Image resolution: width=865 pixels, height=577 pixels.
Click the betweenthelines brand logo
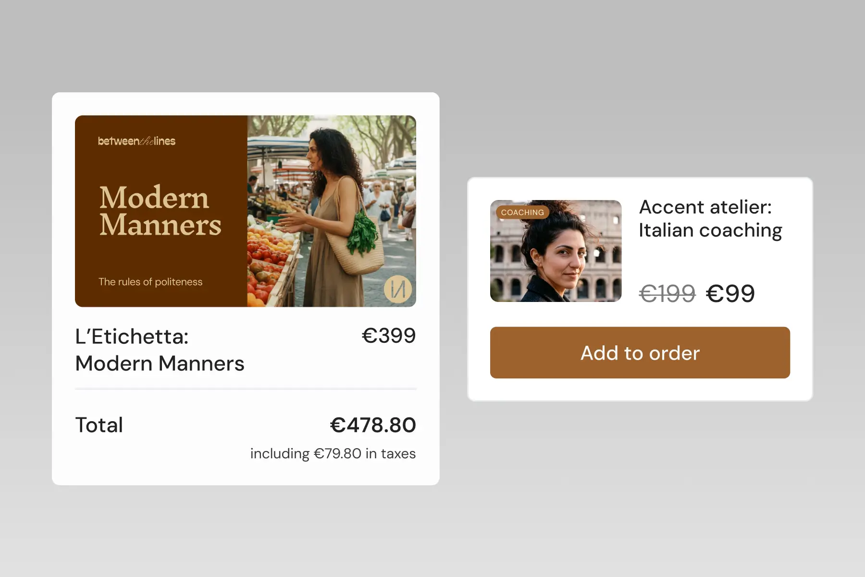136,141
